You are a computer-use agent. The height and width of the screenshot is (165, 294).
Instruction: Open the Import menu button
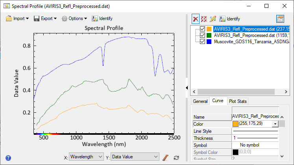point(17,18)
